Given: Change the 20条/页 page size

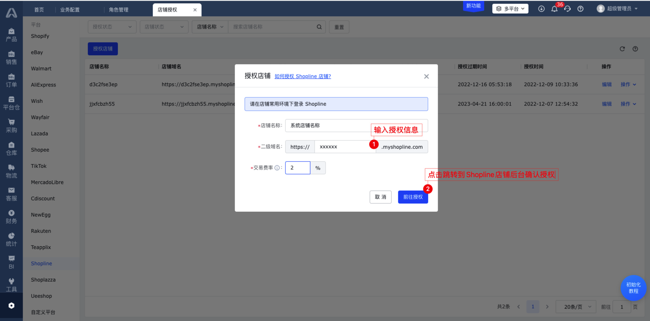Looking at the screenshot, I should 576,307.
